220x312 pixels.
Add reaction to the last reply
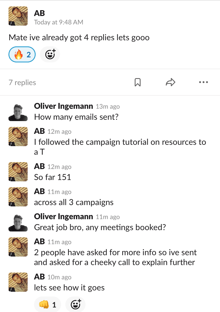coord(75,304)
